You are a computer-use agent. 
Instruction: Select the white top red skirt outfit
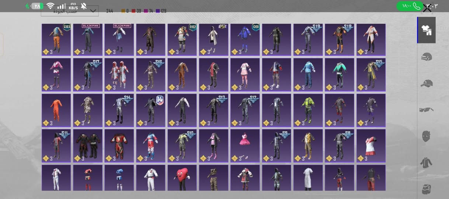(x=371, y=146)
